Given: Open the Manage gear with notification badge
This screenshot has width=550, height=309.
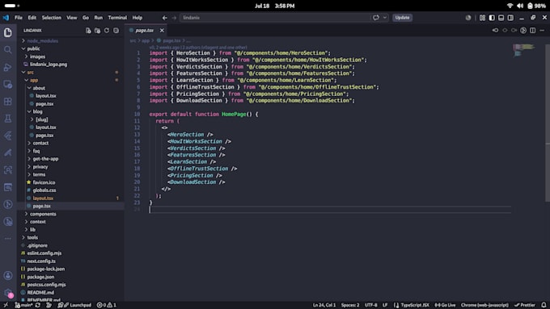Looking at the screenshot, I should click(8, 293).
